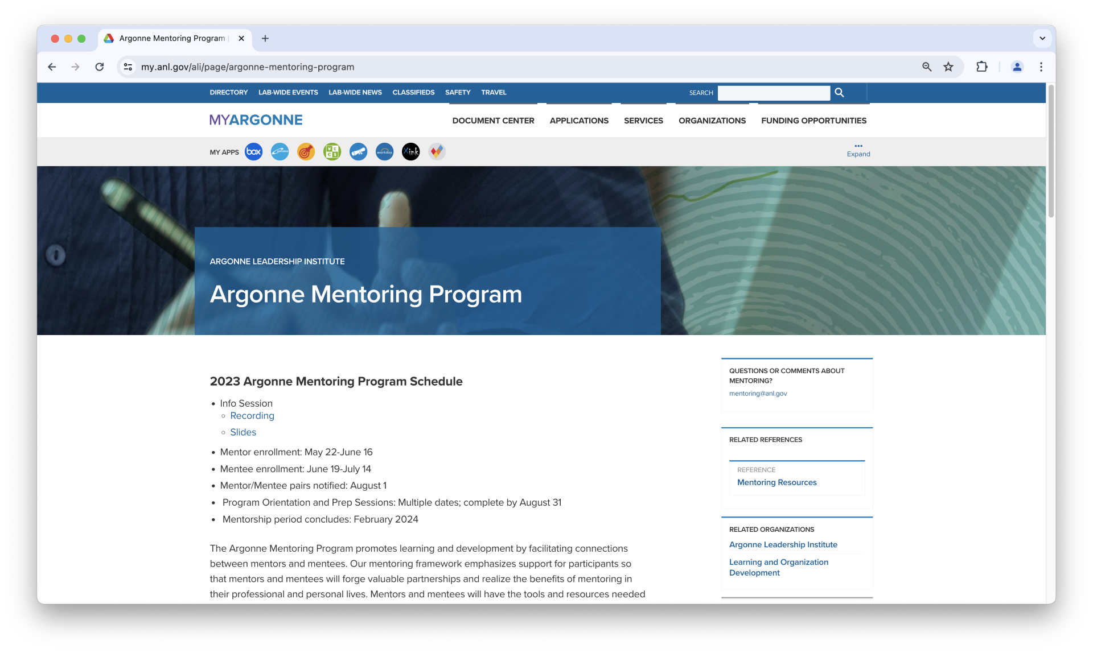Open the Box app icon
The width and height of the screenshot is (1093, 653).
[x=253, y=152]
